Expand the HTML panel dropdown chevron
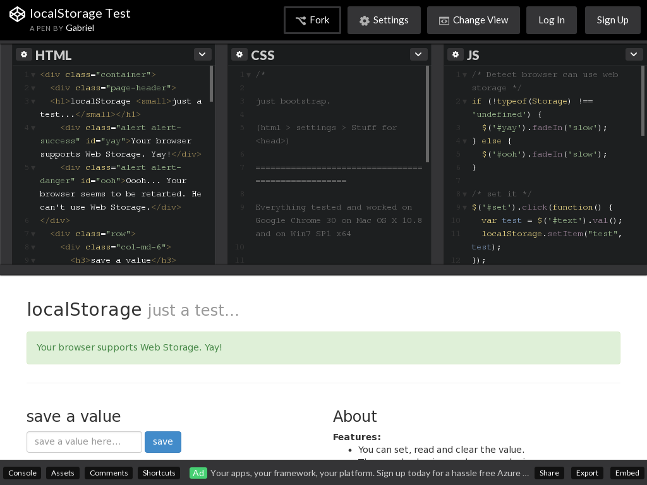Screen dimensions: 647x485 pos(202,54)
